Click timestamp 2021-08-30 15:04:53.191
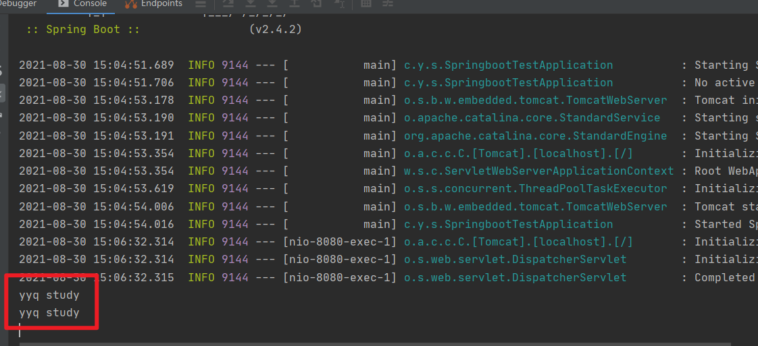This screenshot has width=758, height=346. click(96, 136)
